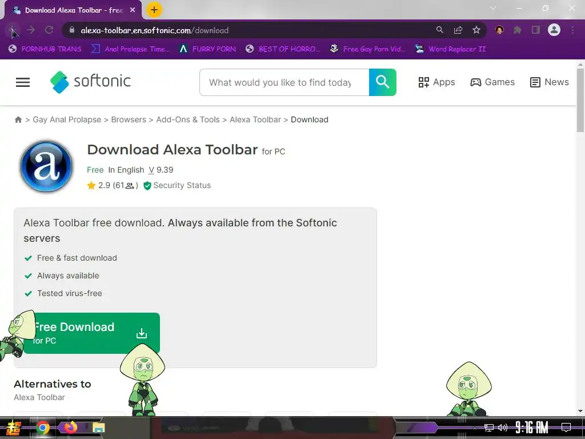Image resolution: width=585 pixels, height=439 pixels.
Task: Show hidden tray icons chevron
Action: 475,428
